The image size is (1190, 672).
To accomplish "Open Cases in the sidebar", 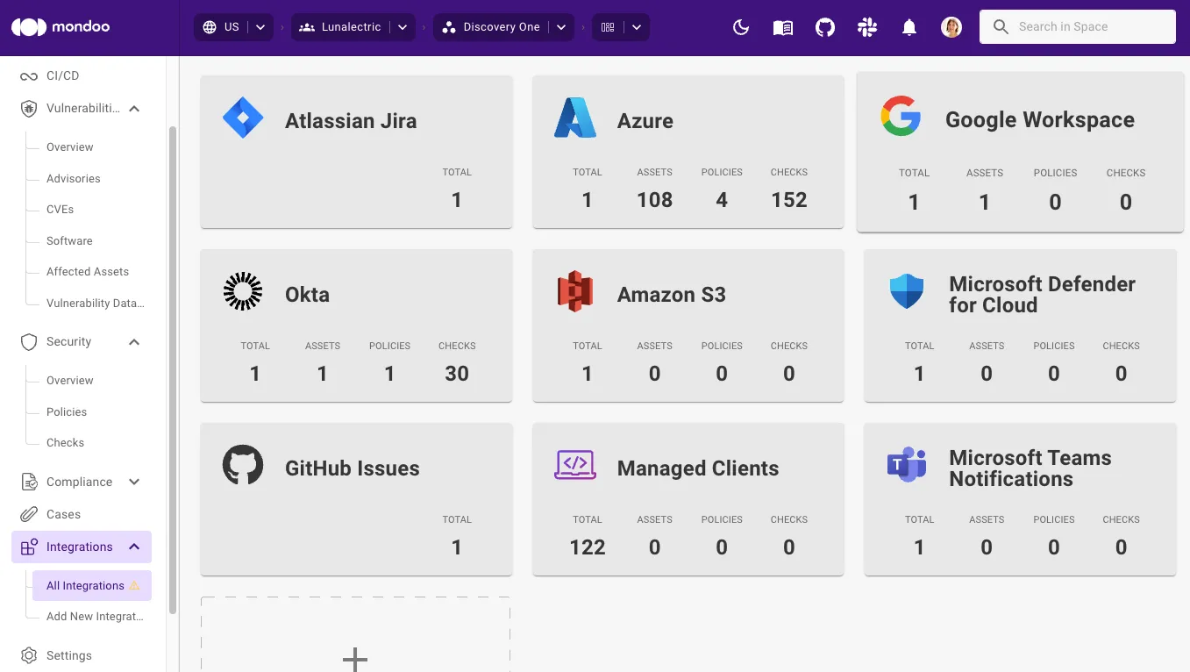I will (63, 515).
